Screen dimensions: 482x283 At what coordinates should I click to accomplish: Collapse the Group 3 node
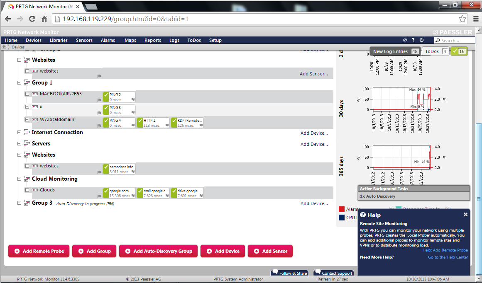pyautogui.click(x=20, y=203)
